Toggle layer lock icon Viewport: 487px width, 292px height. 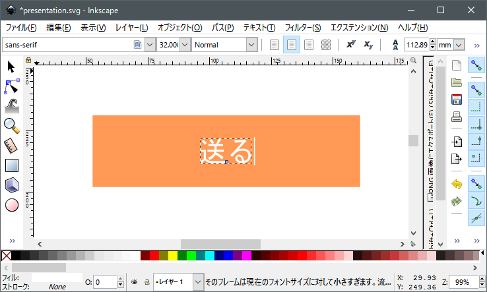click(146, 282)
